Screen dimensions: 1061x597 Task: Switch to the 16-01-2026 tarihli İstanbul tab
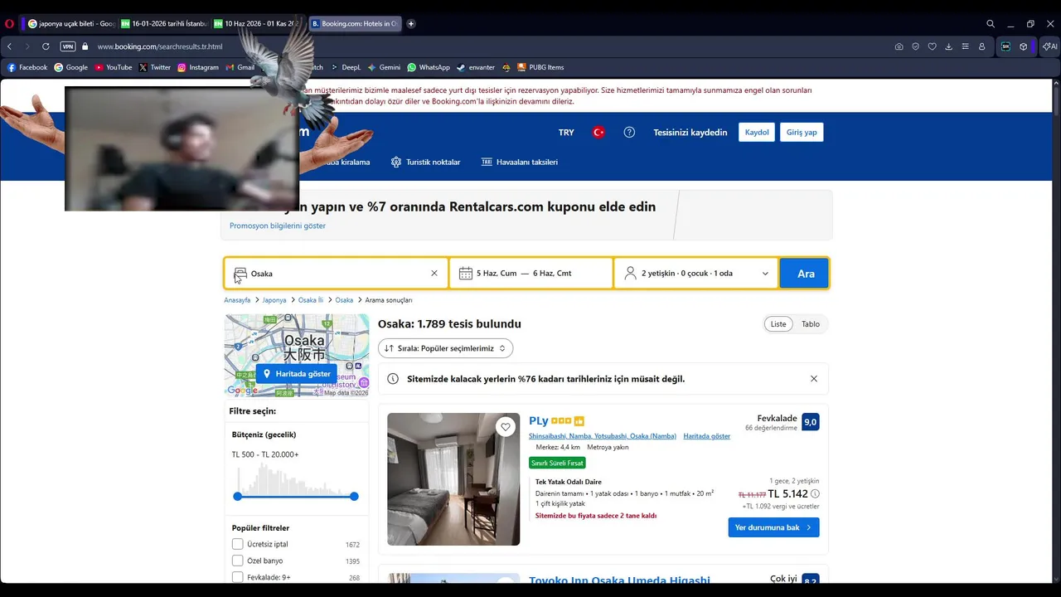point(163,24)
